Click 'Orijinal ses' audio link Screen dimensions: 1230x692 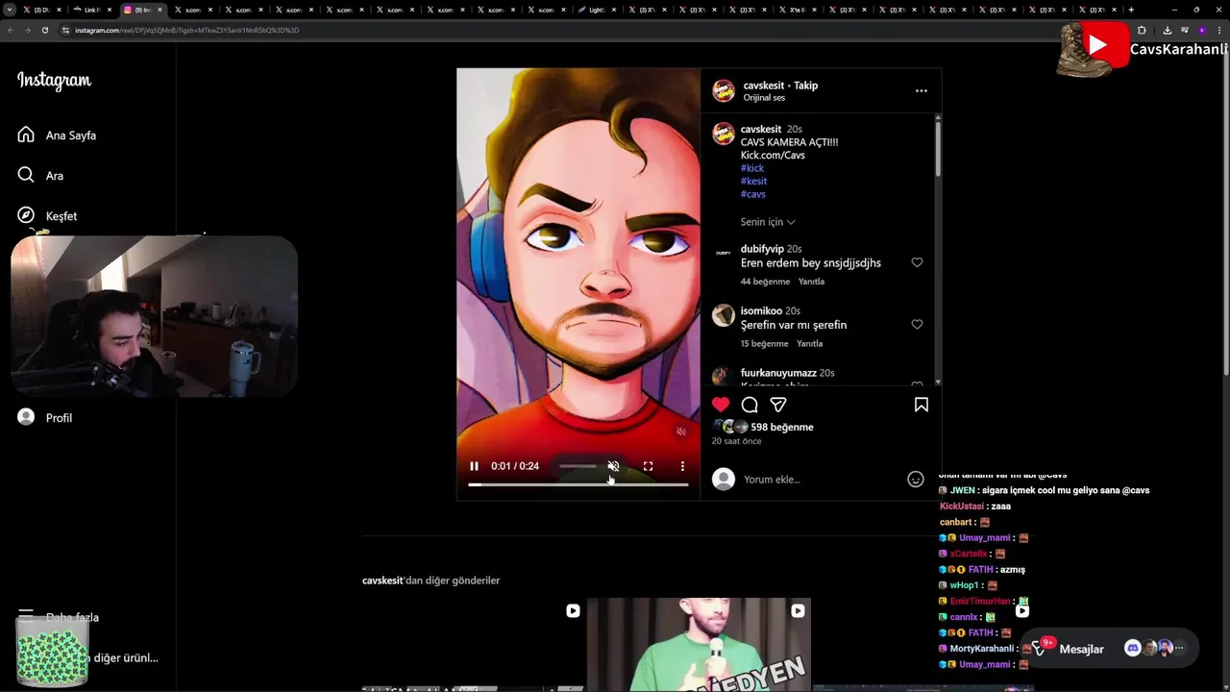click(764, 98)
